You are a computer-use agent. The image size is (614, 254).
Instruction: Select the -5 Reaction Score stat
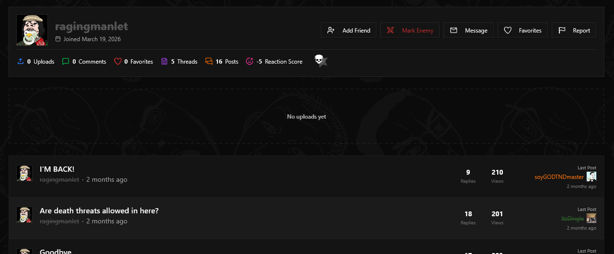274,61
